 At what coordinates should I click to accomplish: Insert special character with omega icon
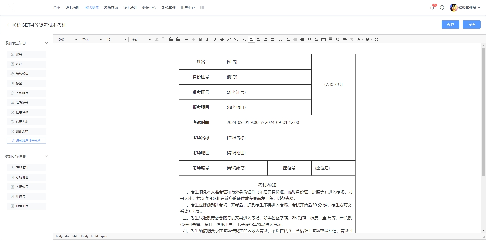click(338, 39)
